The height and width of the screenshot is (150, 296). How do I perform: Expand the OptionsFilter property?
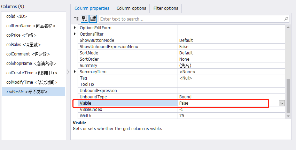75,34
